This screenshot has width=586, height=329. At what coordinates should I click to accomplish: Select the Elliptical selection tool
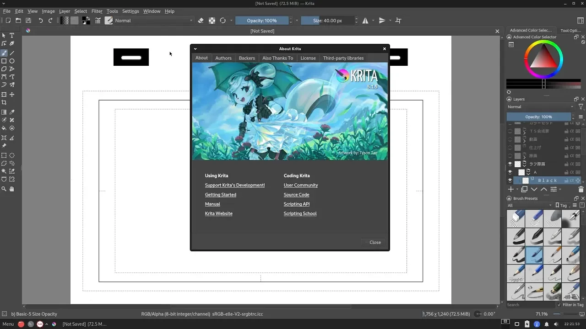click(12, 155)
